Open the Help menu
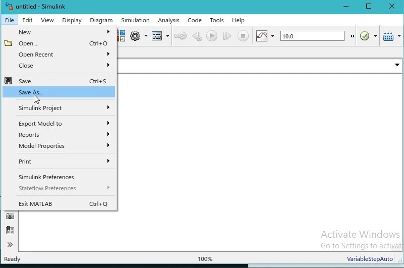This screenshot has width=404, height=268. tap(238, 20)
